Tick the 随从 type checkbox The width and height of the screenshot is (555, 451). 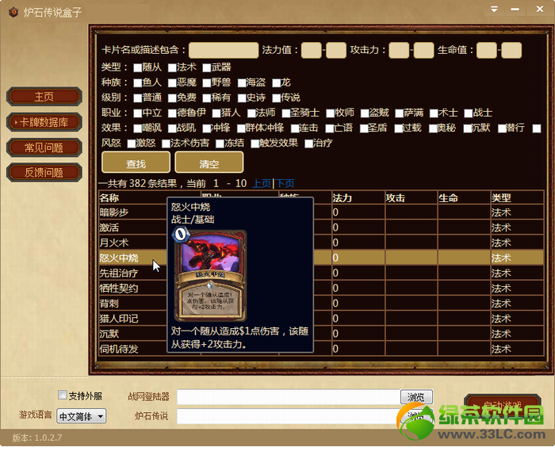(x=138, y=68)
